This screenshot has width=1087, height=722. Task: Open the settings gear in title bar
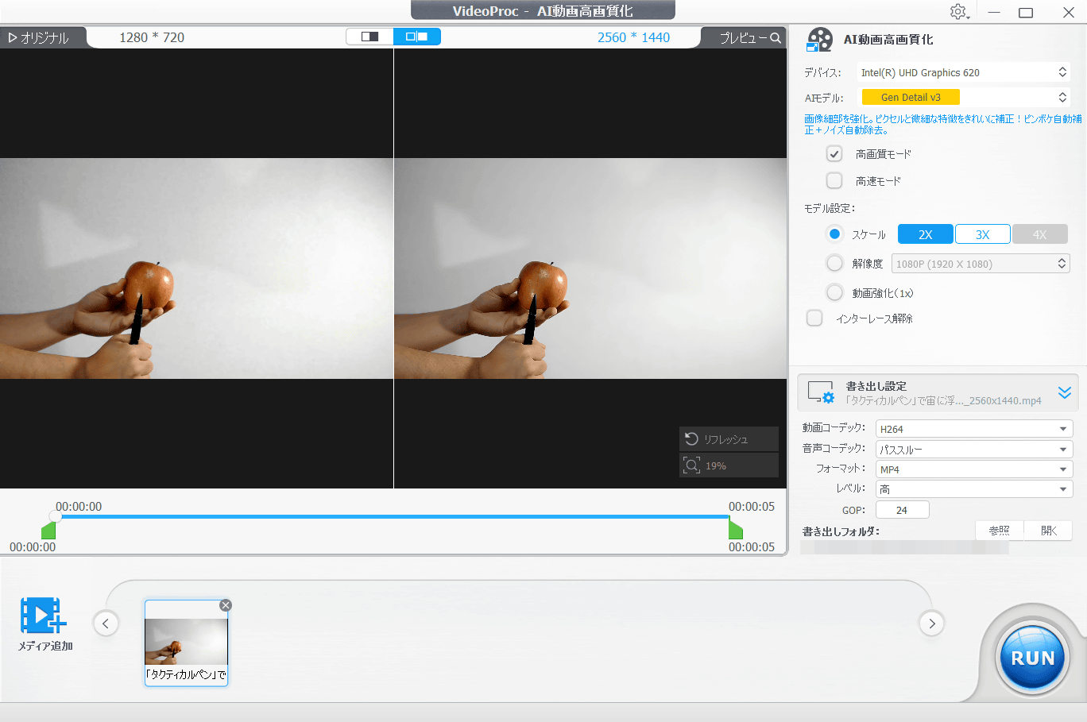click(958, 12)
